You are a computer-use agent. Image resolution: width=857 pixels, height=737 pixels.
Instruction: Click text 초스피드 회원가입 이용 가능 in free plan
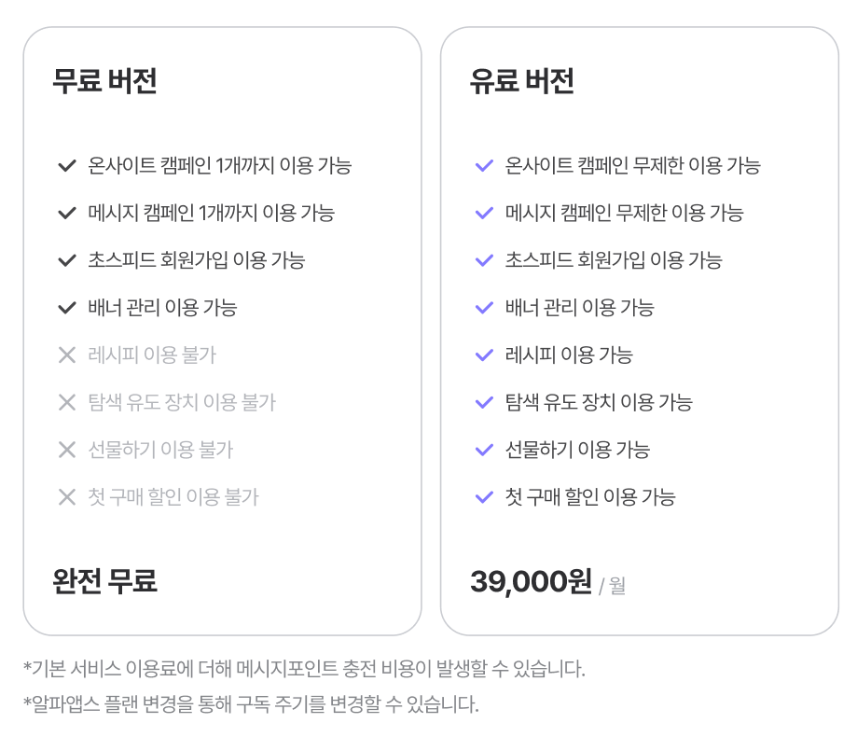tap(196, 261)
